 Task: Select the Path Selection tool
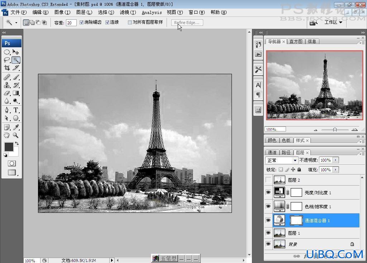pos(7,118)
